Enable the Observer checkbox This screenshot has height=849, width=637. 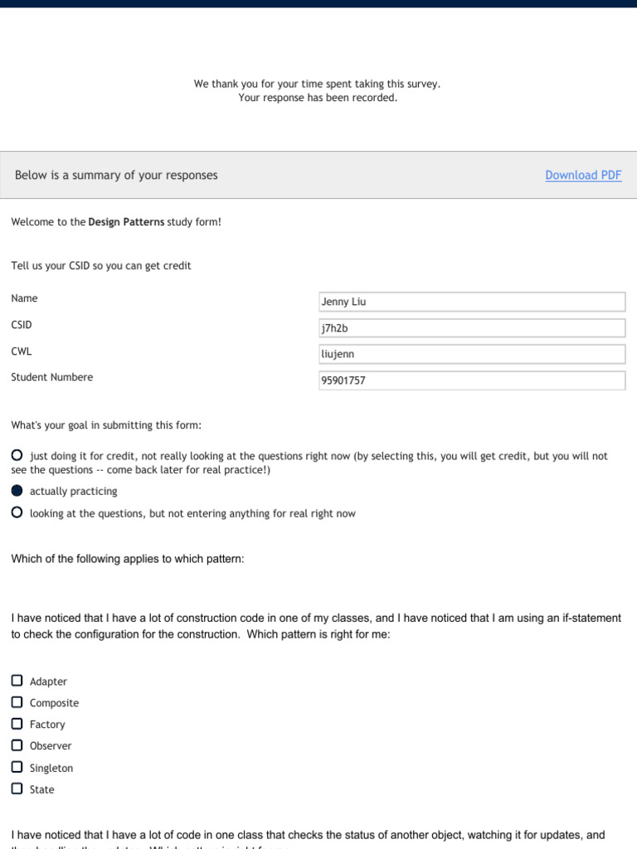17,745
